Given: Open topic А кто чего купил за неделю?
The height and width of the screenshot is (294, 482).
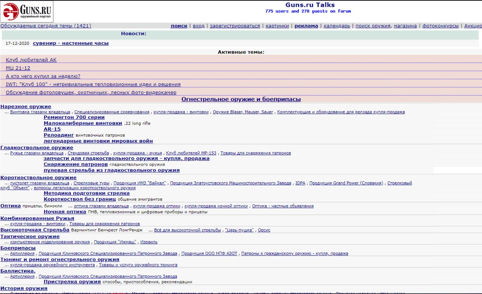Looking at the screenshot, I should point(43,76).
